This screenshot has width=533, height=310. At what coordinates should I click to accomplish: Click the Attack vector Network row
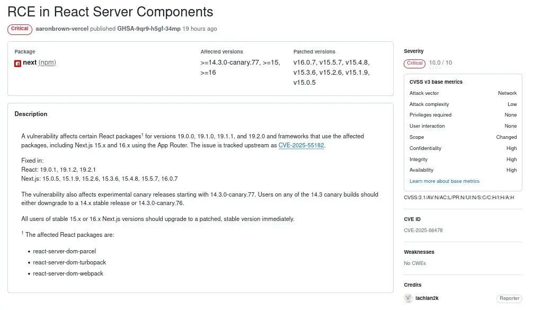coord(463,93)
